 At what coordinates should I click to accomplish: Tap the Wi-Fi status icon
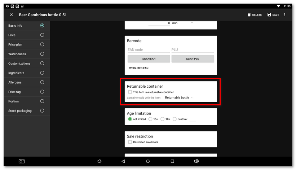click(278, 6)
